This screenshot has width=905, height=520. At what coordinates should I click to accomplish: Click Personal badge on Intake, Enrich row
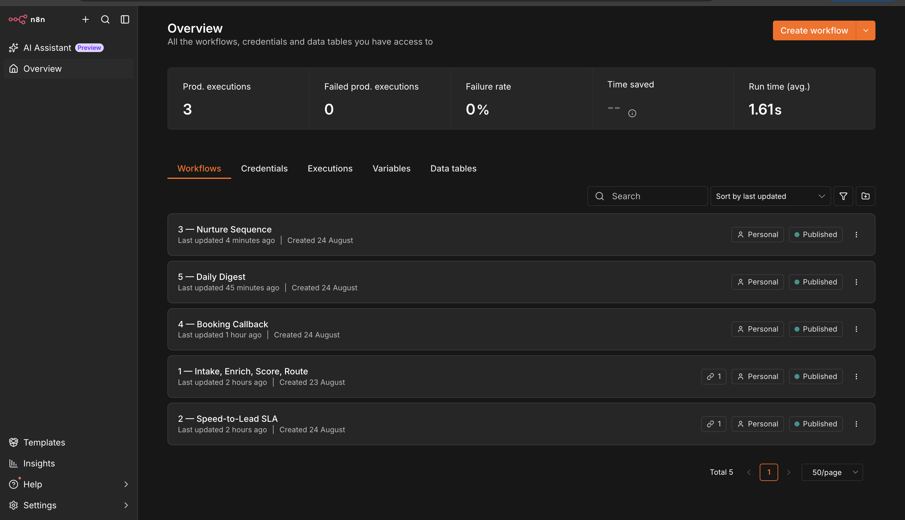click(x=758, y=377)
